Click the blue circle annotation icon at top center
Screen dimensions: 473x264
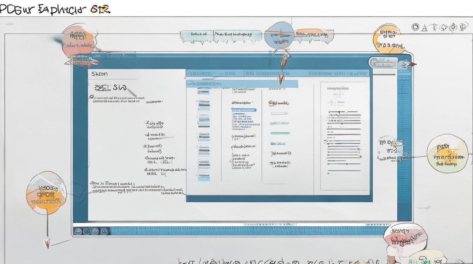tap(279, 35)
